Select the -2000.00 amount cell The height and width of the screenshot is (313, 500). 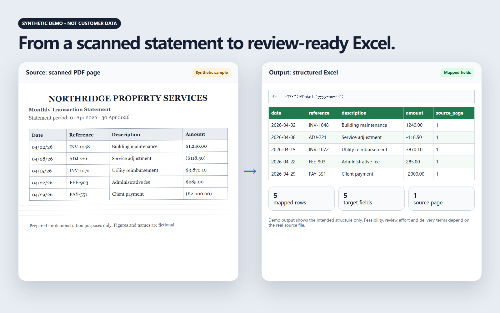418,174
